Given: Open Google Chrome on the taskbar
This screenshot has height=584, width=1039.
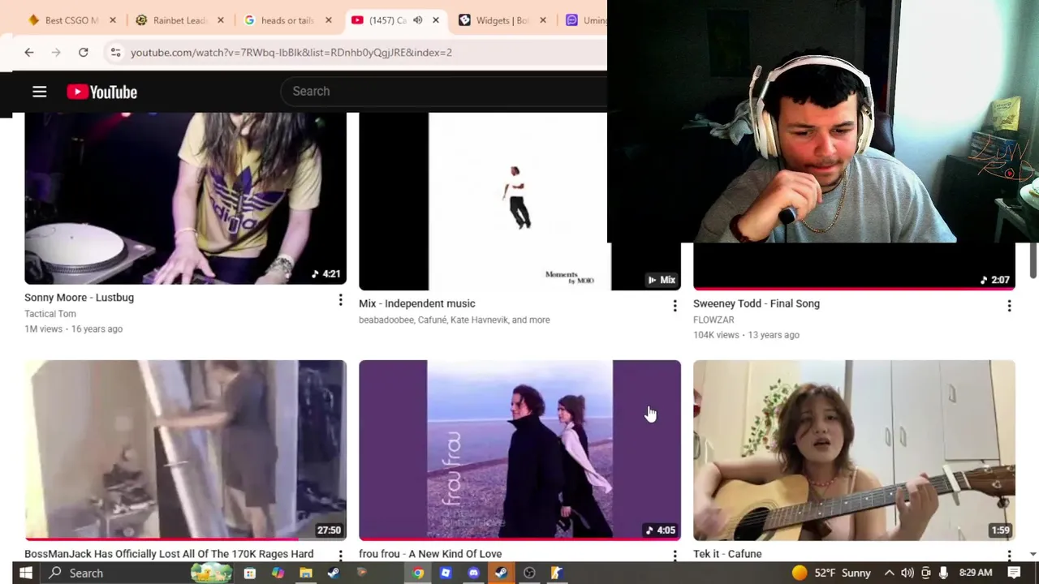Looking at the screenshot, I should point(418,573).
